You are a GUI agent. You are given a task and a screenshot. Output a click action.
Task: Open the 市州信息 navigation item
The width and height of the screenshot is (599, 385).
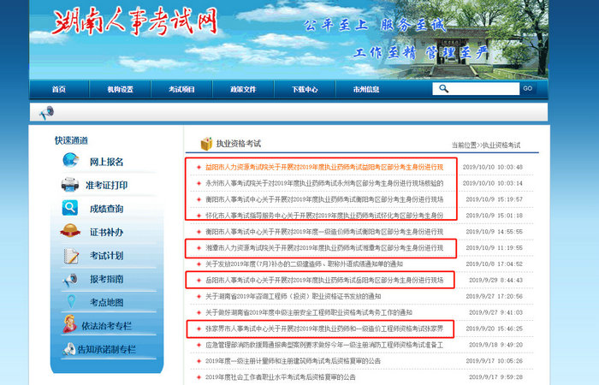click(x=366, y=90)
